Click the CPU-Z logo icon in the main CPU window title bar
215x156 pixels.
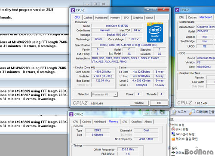click(73, 10)
